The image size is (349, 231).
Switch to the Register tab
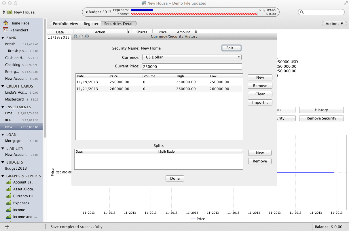[x=91, y=24]
